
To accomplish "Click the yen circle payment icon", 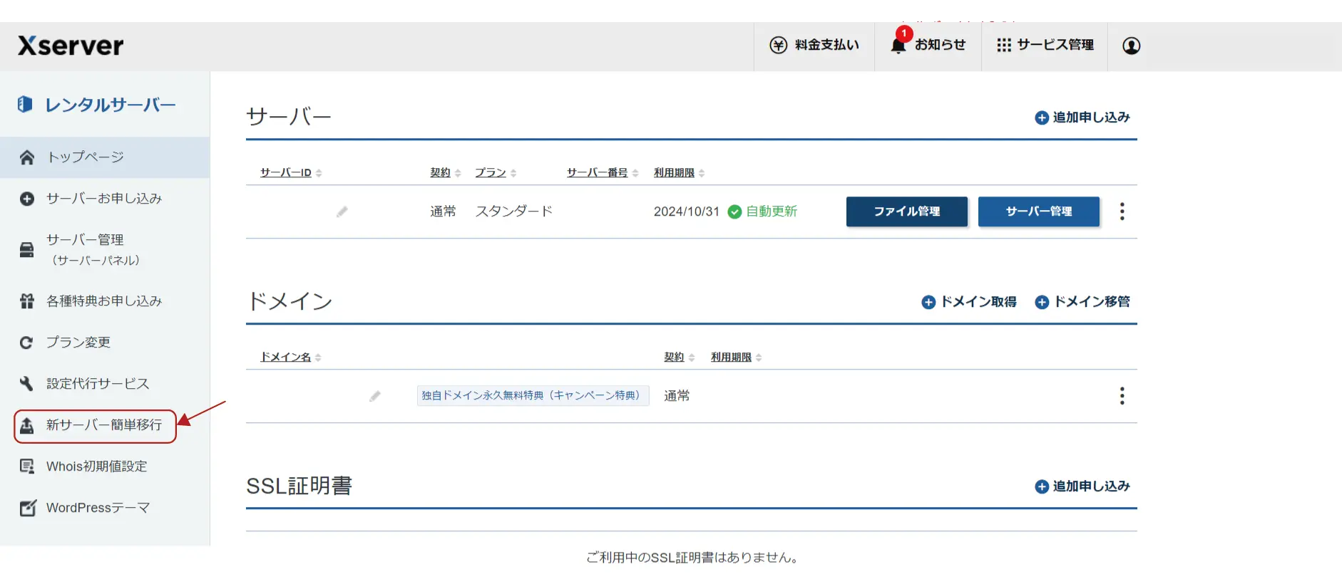I will point(778,46).
